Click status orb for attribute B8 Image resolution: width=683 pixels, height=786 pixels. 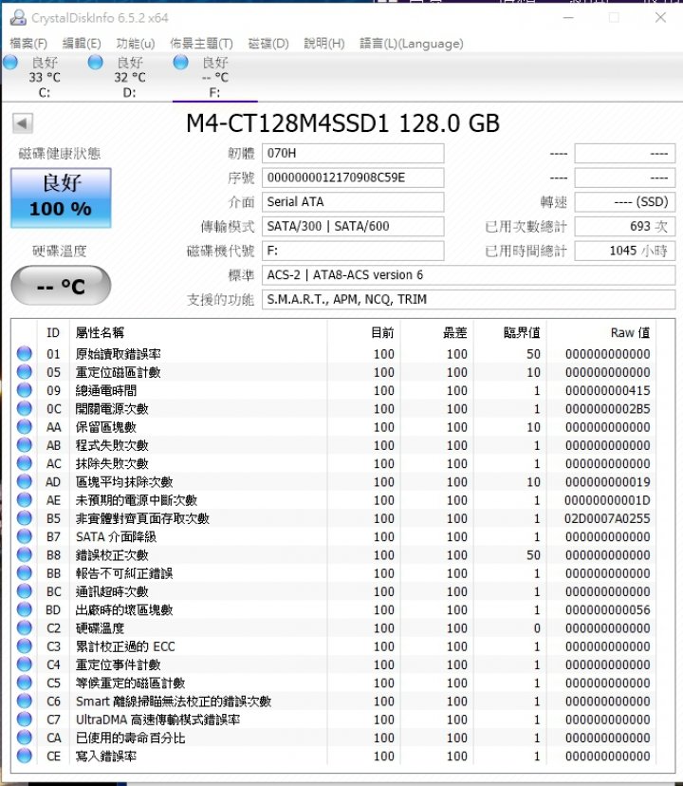(x=24, y=555)
